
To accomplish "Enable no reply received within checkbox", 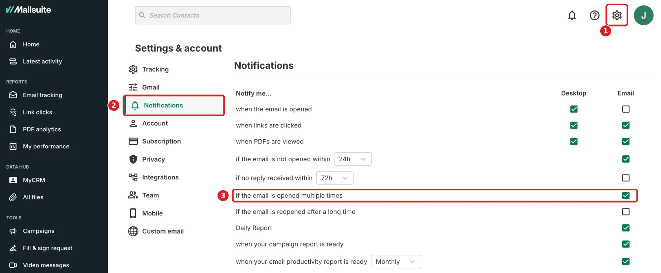I will point(626,178).
